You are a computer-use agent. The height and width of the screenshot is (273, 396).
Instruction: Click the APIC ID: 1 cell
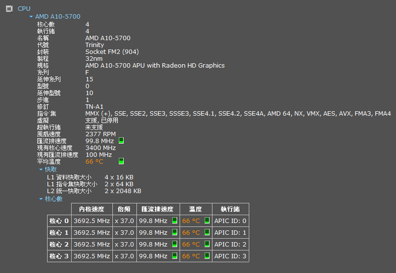coord(230,233)
